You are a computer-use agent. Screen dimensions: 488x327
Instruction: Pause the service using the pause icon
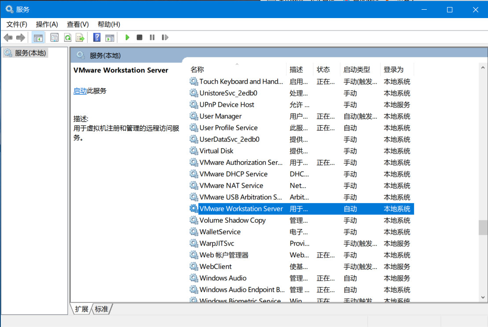[x=152, y=37]
